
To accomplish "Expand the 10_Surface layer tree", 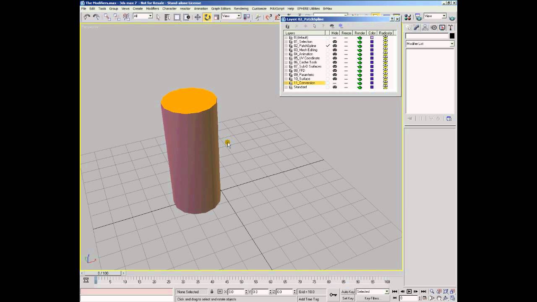I will (286, 79).
